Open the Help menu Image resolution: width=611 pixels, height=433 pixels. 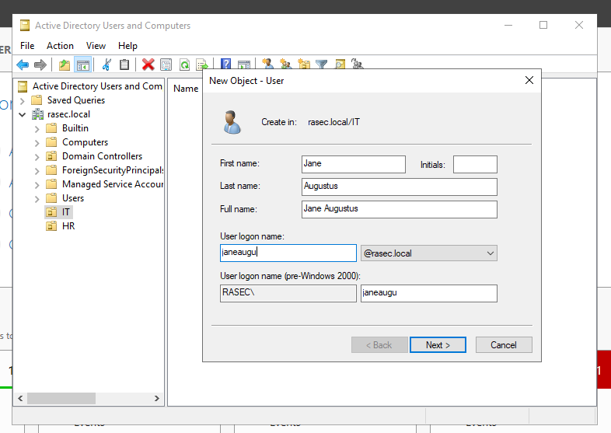click(127, 46)
